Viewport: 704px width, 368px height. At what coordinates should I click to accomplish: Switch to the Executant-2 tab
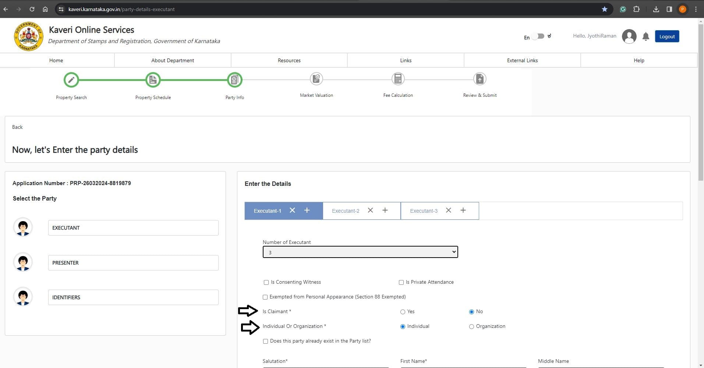(345, 211)
